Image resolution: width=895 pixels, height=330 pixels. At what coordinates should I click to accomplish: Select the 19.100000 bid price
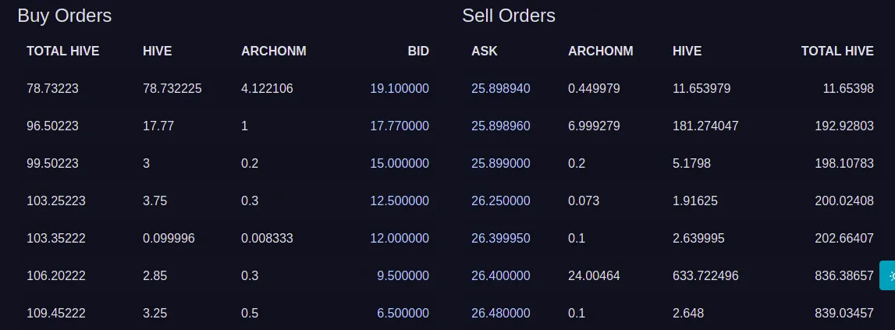point(400,88)
